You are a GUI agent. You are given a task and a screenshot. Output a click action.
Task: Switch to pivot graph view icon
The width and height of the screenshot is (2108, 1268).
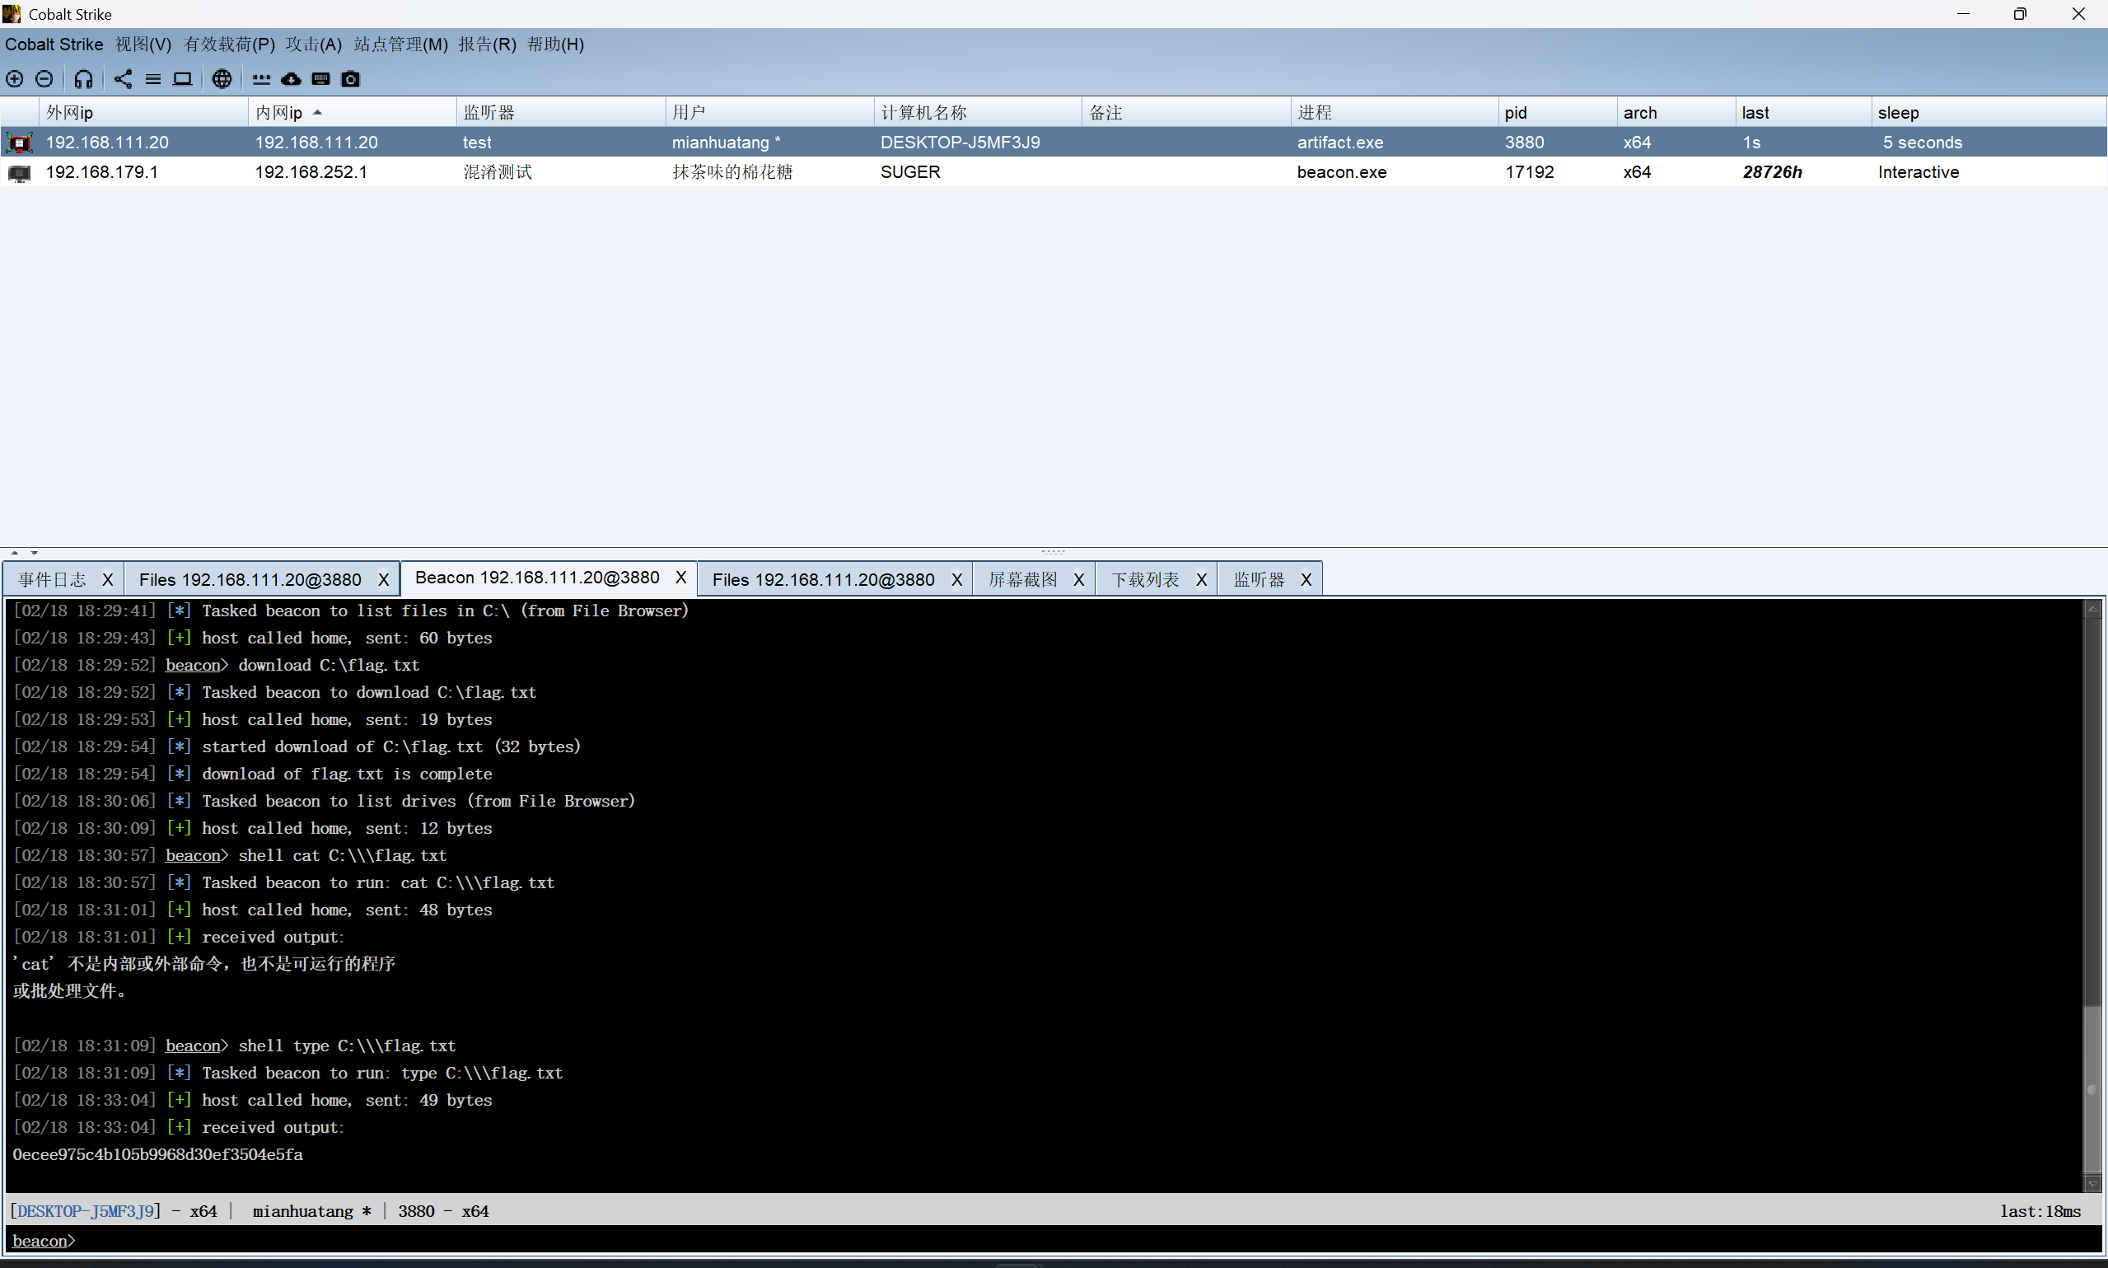(x=123, y=78)
